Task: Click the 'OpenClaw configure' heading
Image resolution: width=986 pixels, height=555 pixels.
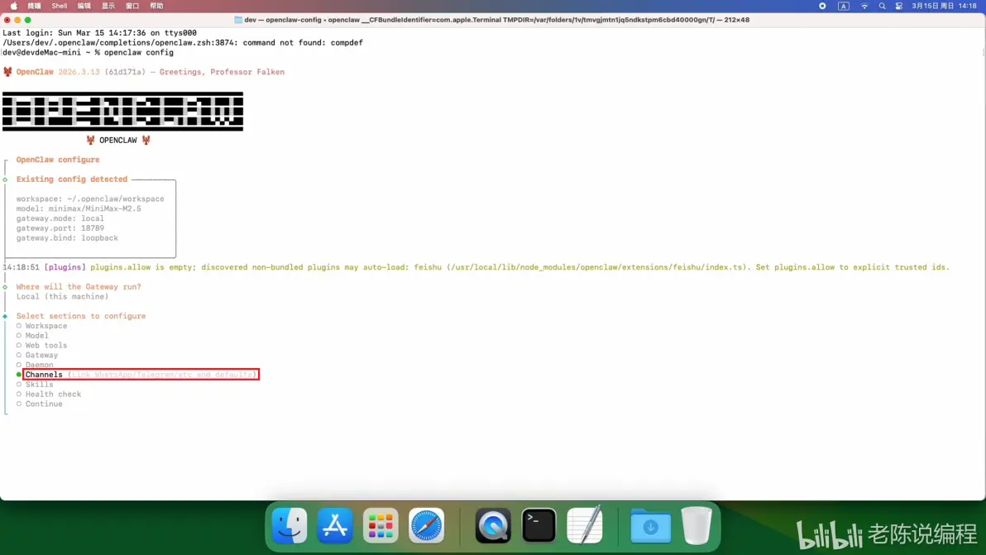Action: pyautogui.click(x=58, y=160)
